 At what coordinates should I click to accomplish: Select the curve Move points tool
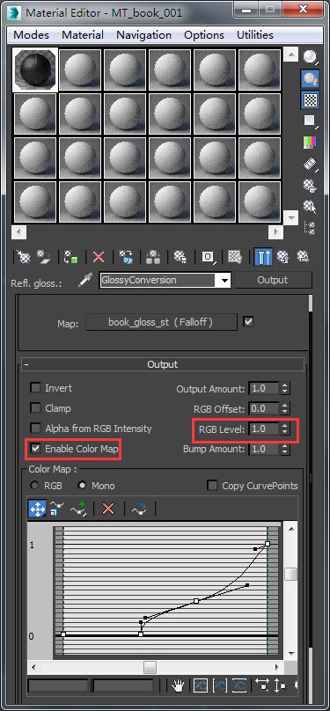click(x=37, y=509)
